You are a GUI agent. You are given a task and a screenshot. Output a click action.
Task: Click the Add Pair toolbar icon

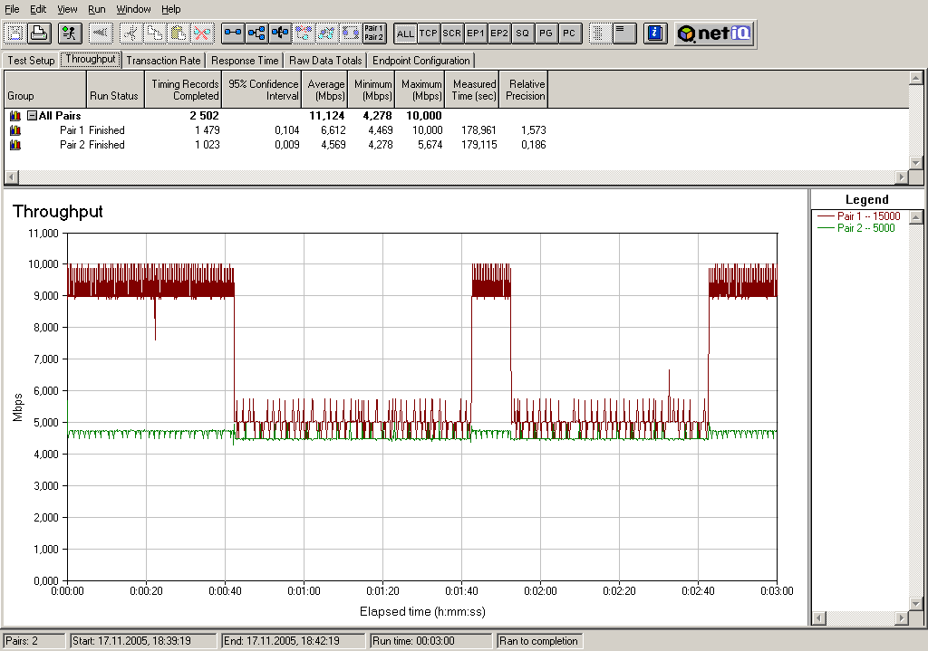point(234,34)
